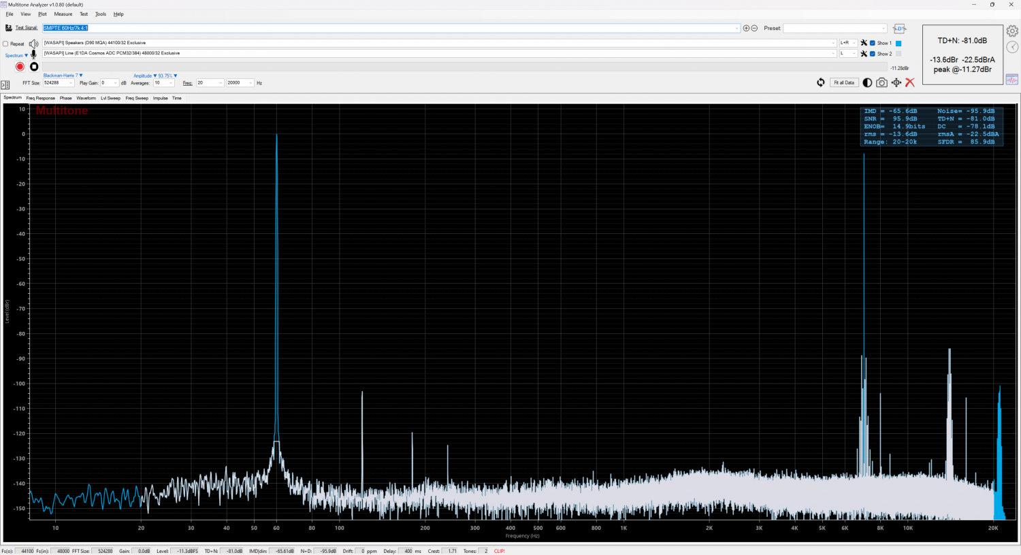Open settings with the gear icon
1021x555 pixels.
tap(1012, 31)
